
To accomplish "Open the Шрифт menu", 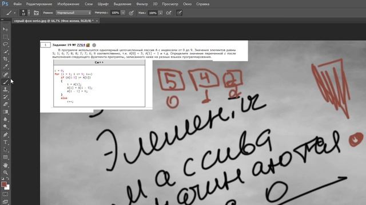I will coord(103,4).
